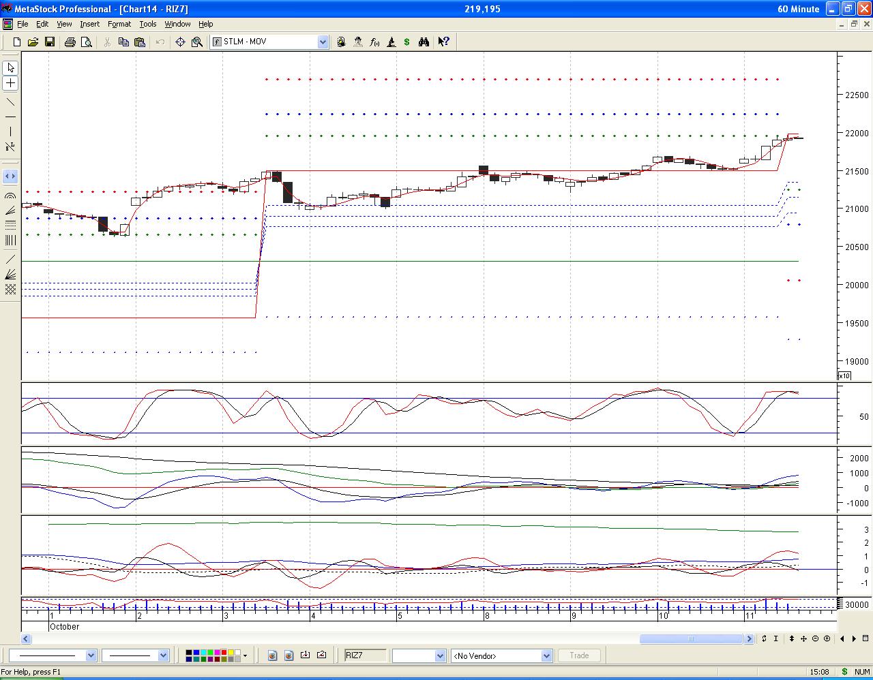Image resolution: width=873 pixels, height=680 pixels.
Task: Select the arrow pointer tool
Action: (x=10, y=67)
